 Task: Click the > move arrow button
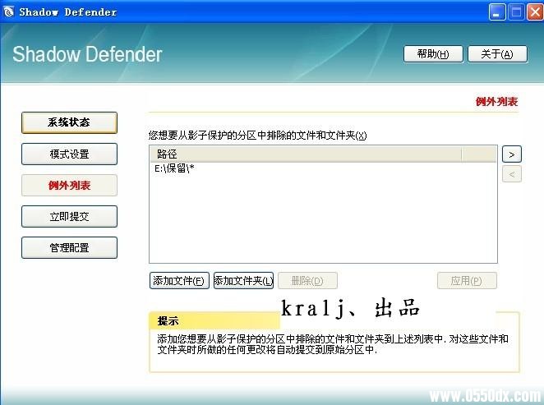click(x=512, y=154)
